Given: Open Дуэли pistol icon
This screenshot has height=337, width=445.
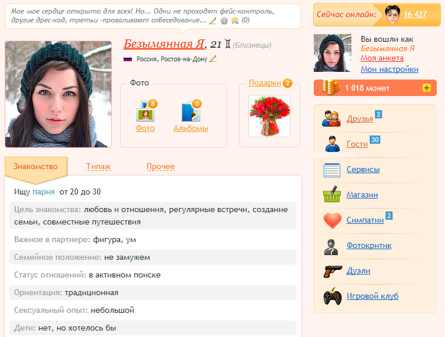Looking at the screenshot, I should point(332,271).
